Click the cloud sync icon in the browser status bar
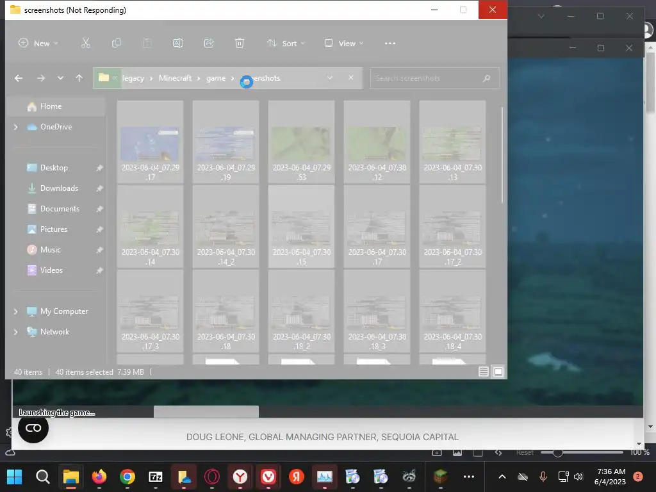Image resolution: width=656 pixels, height=492 pixels. click(10, 453)
